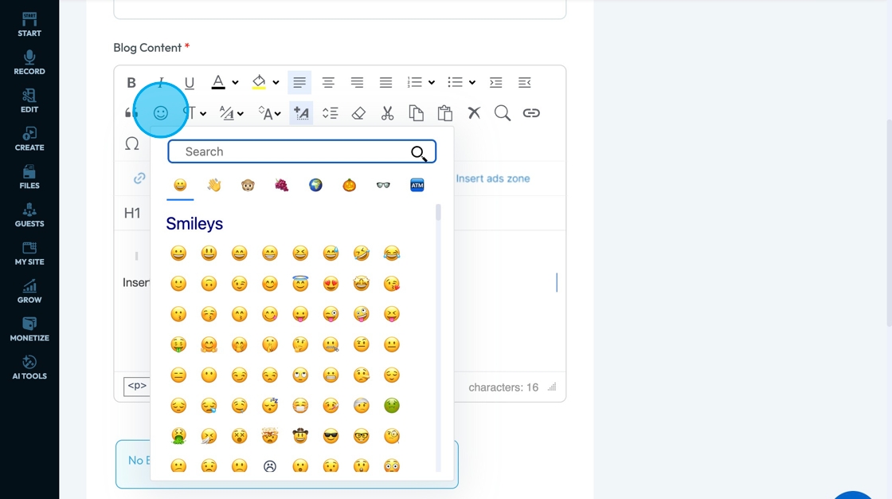Switch to pumpkin activities emoji category
This screenshot has height=499, width=892.
coord(350,185)
